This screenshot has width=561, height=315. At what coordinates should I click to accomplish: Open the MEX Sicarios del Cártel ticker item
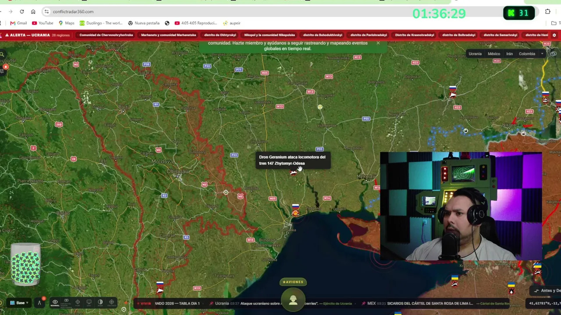(436, 303)
